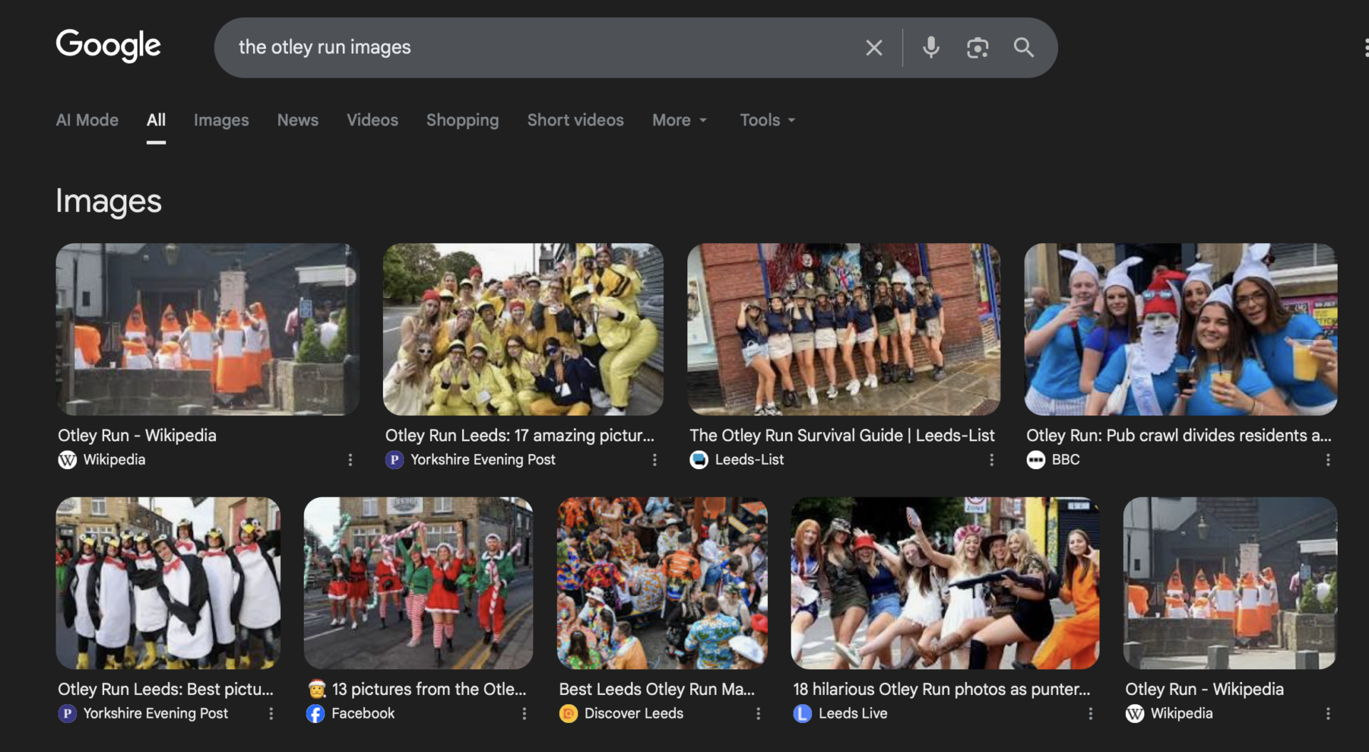This screenshot has height=752, width=1369.
Task: Open options for Wikipedia result beside penguin yard photo
Action: coord(350,460)
